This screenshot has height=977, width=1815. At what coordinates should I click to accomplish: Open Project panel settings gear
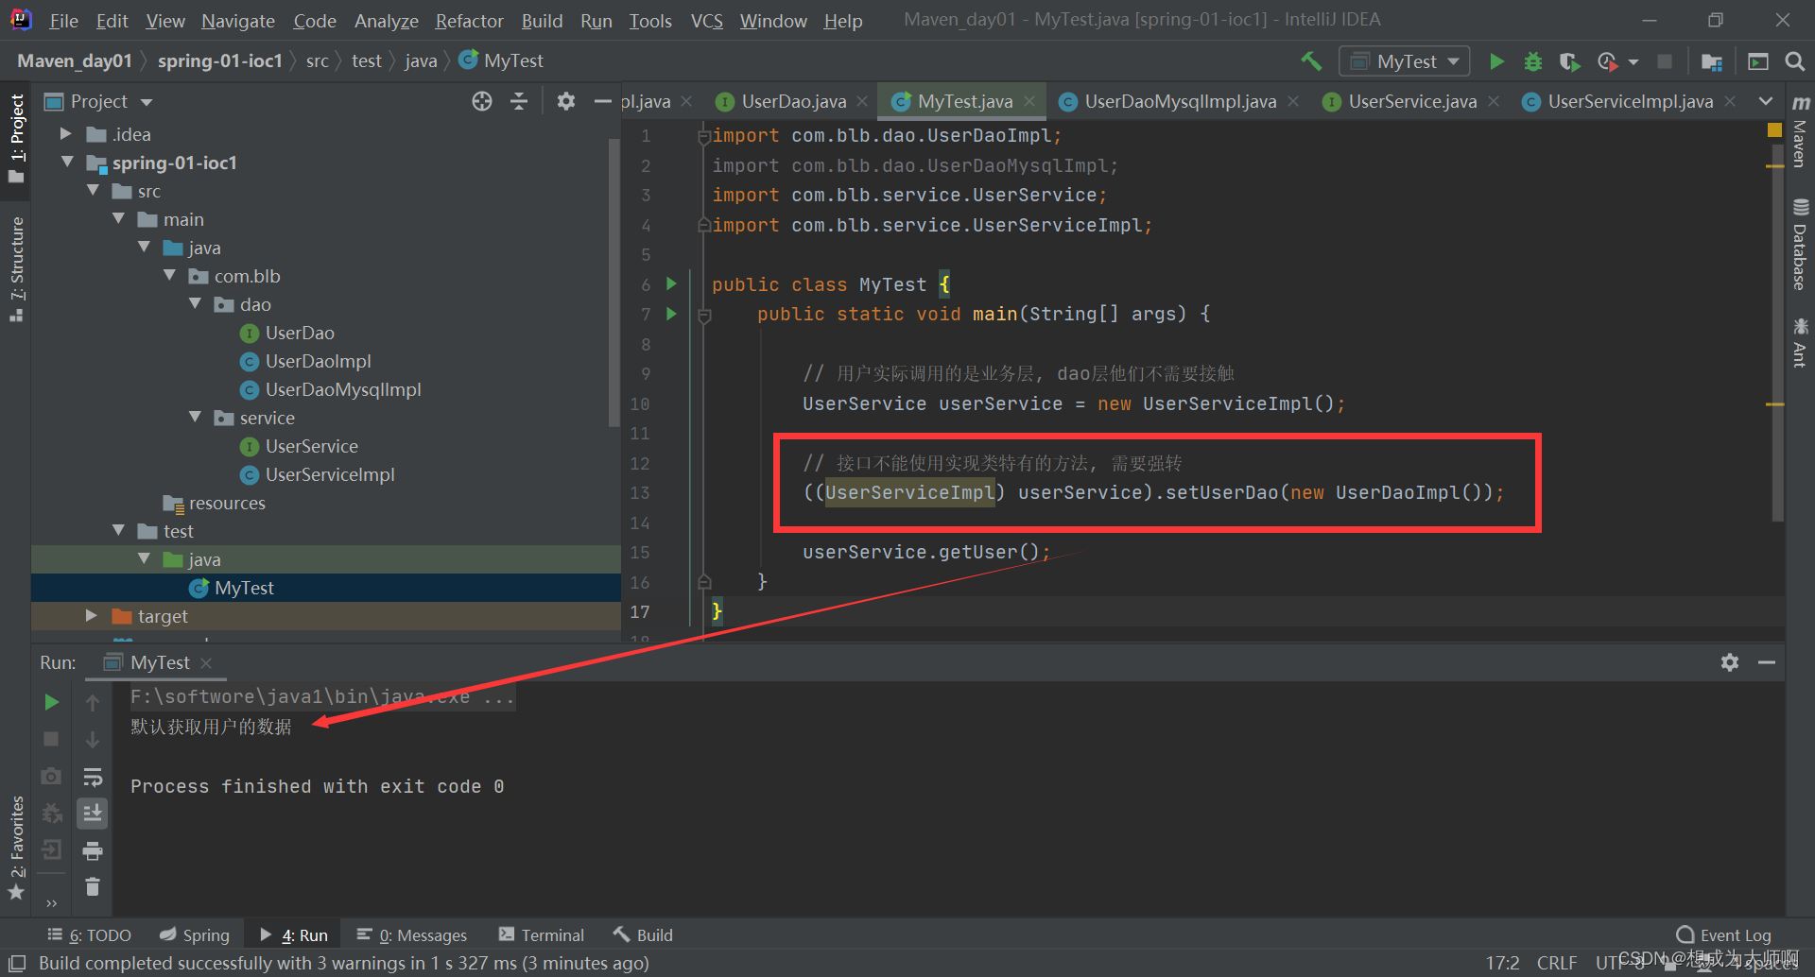tap(565, 101)
